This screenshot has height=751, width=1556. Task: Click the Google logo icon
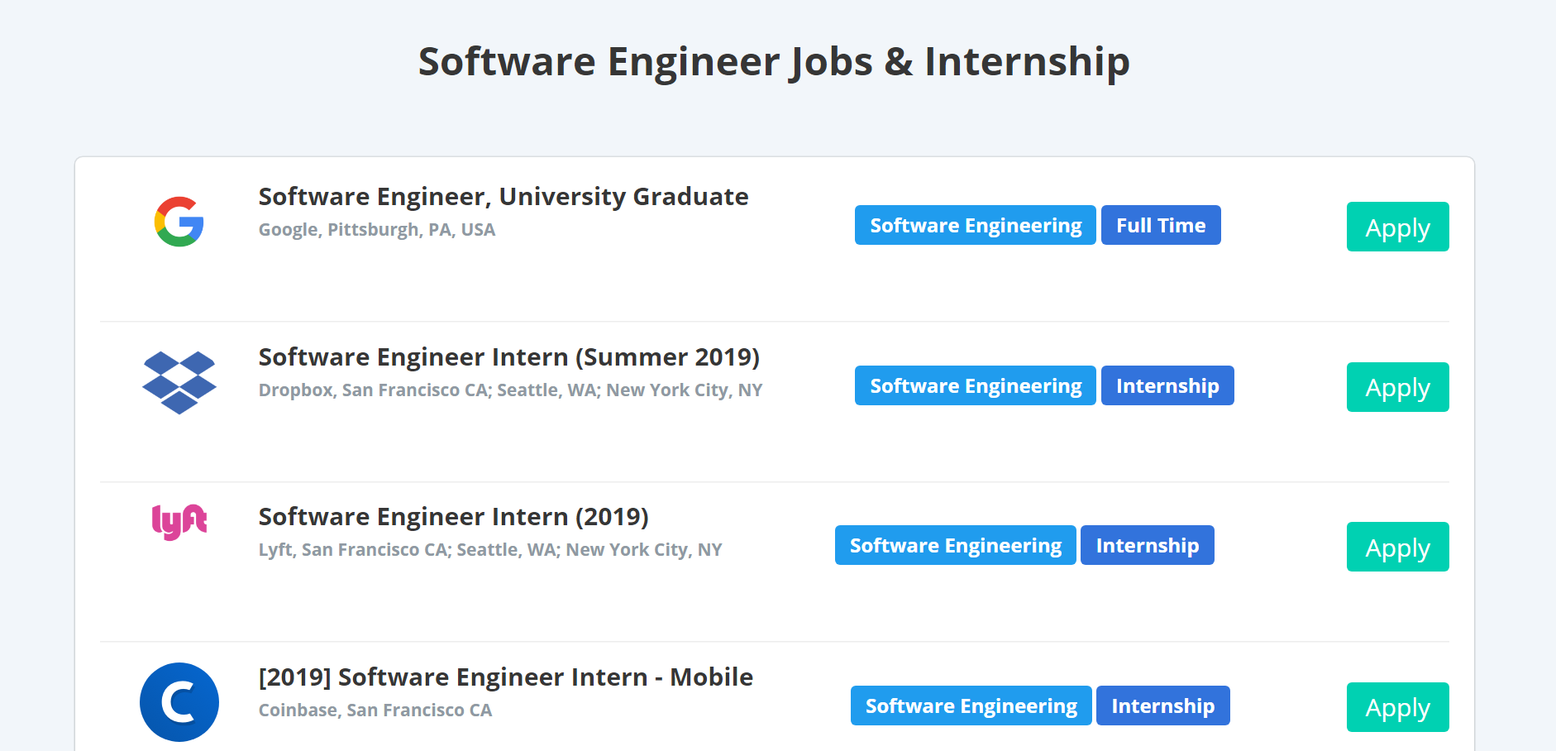tap(179, 222)
